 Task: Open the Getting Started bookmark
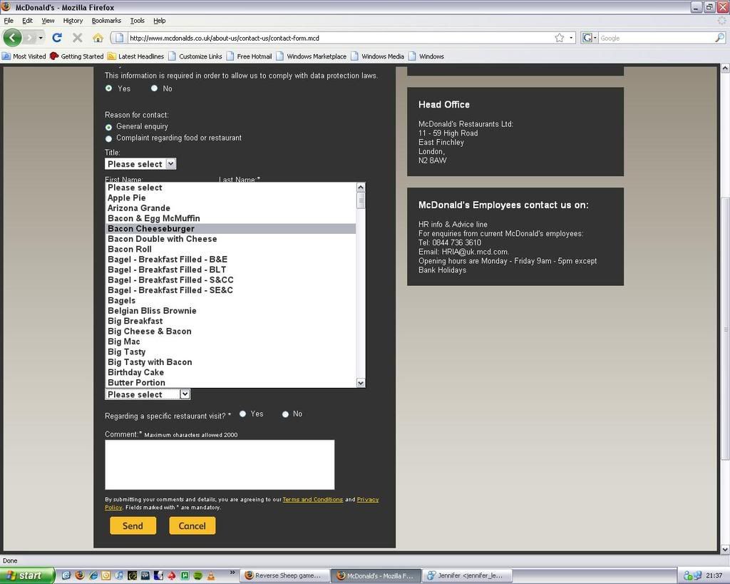[x=77, y=56]
